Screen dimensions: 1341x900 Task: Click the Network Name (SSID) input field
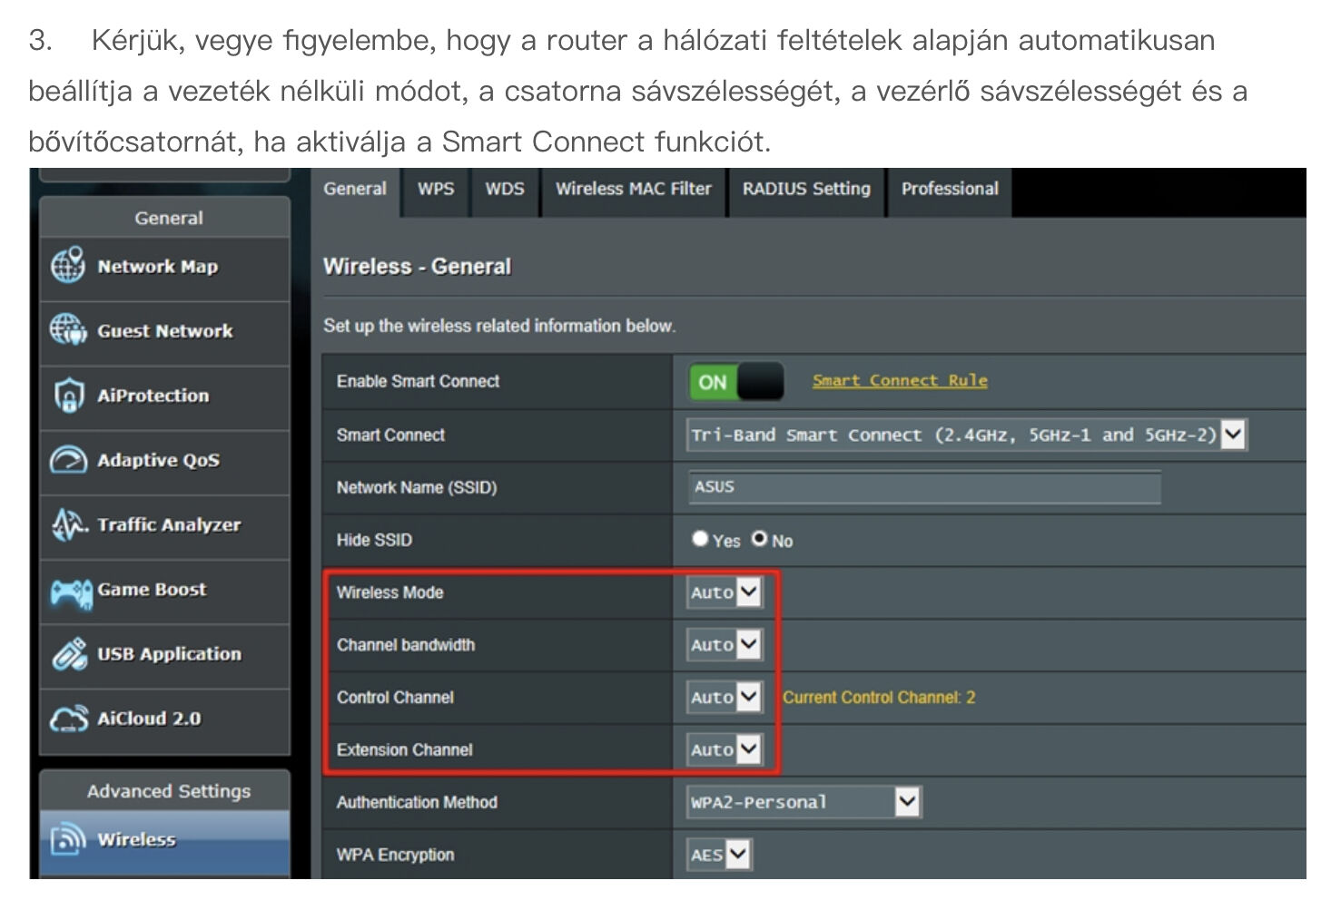click(924, 487)
